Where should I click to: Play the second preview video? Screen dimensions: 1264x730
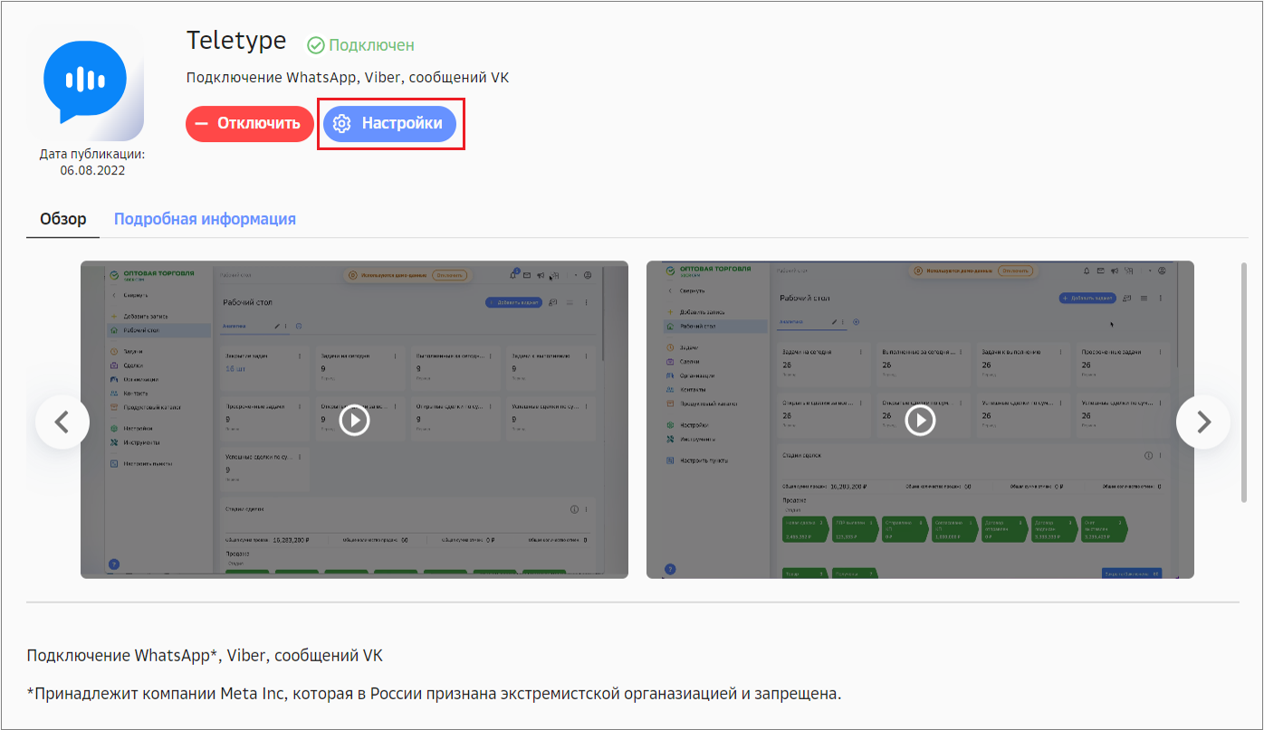coord(920,420)
